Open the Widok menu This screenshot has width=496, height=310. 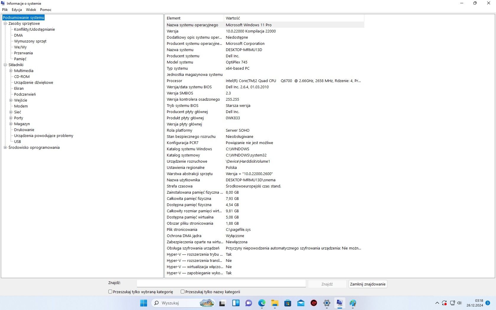click(x=31, y=10)
